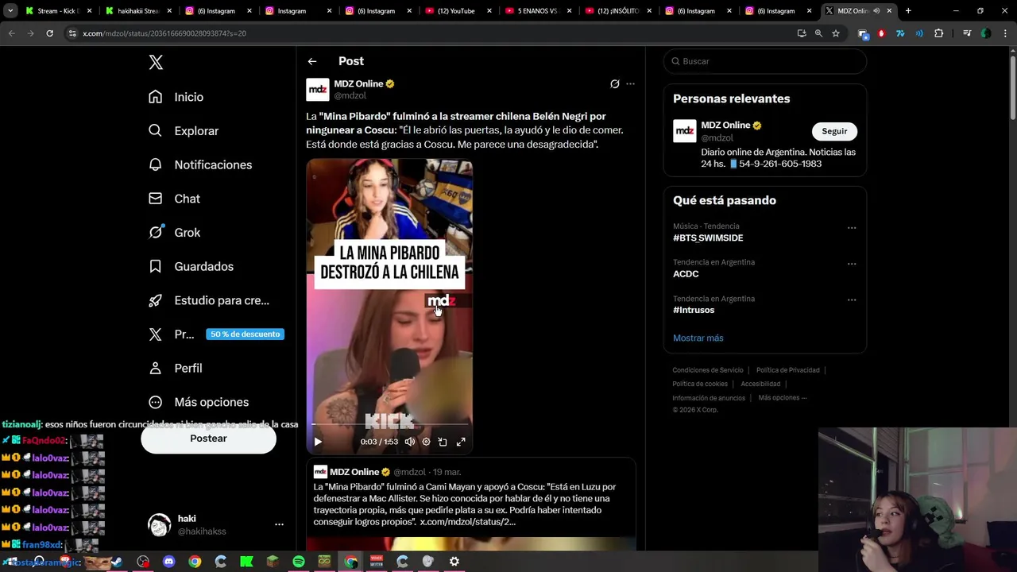Open the Política de Privacidad footer link
Image resolution: width=1017 pixels, height=572 pixels.
pyautogui.click(x=787, y=370)
